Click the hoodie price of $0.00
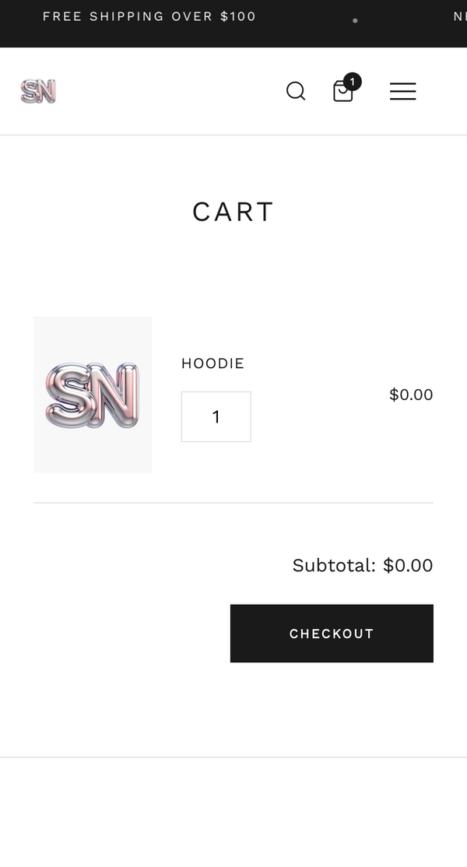 [411, 395]
